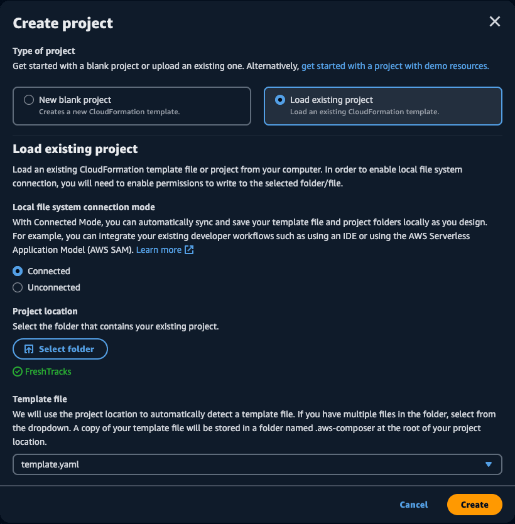The image size is (515, 524).
Task: Close the Create project dialog
Action: [495, 22]
